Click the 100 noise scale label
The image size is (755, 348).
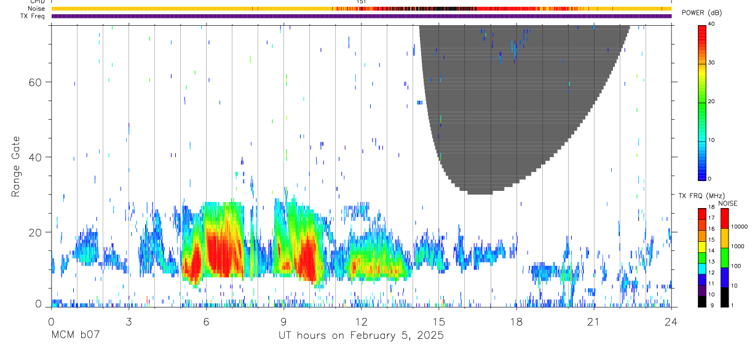click(736, 266)
